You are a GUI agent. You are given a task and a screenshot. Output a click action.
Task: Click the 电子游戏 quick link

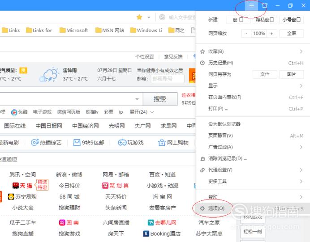(42, 112)
